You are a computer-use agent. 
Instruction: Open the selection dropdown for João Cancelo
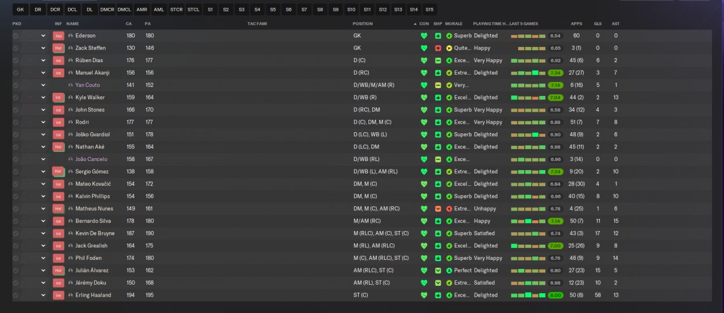point(43,159)
